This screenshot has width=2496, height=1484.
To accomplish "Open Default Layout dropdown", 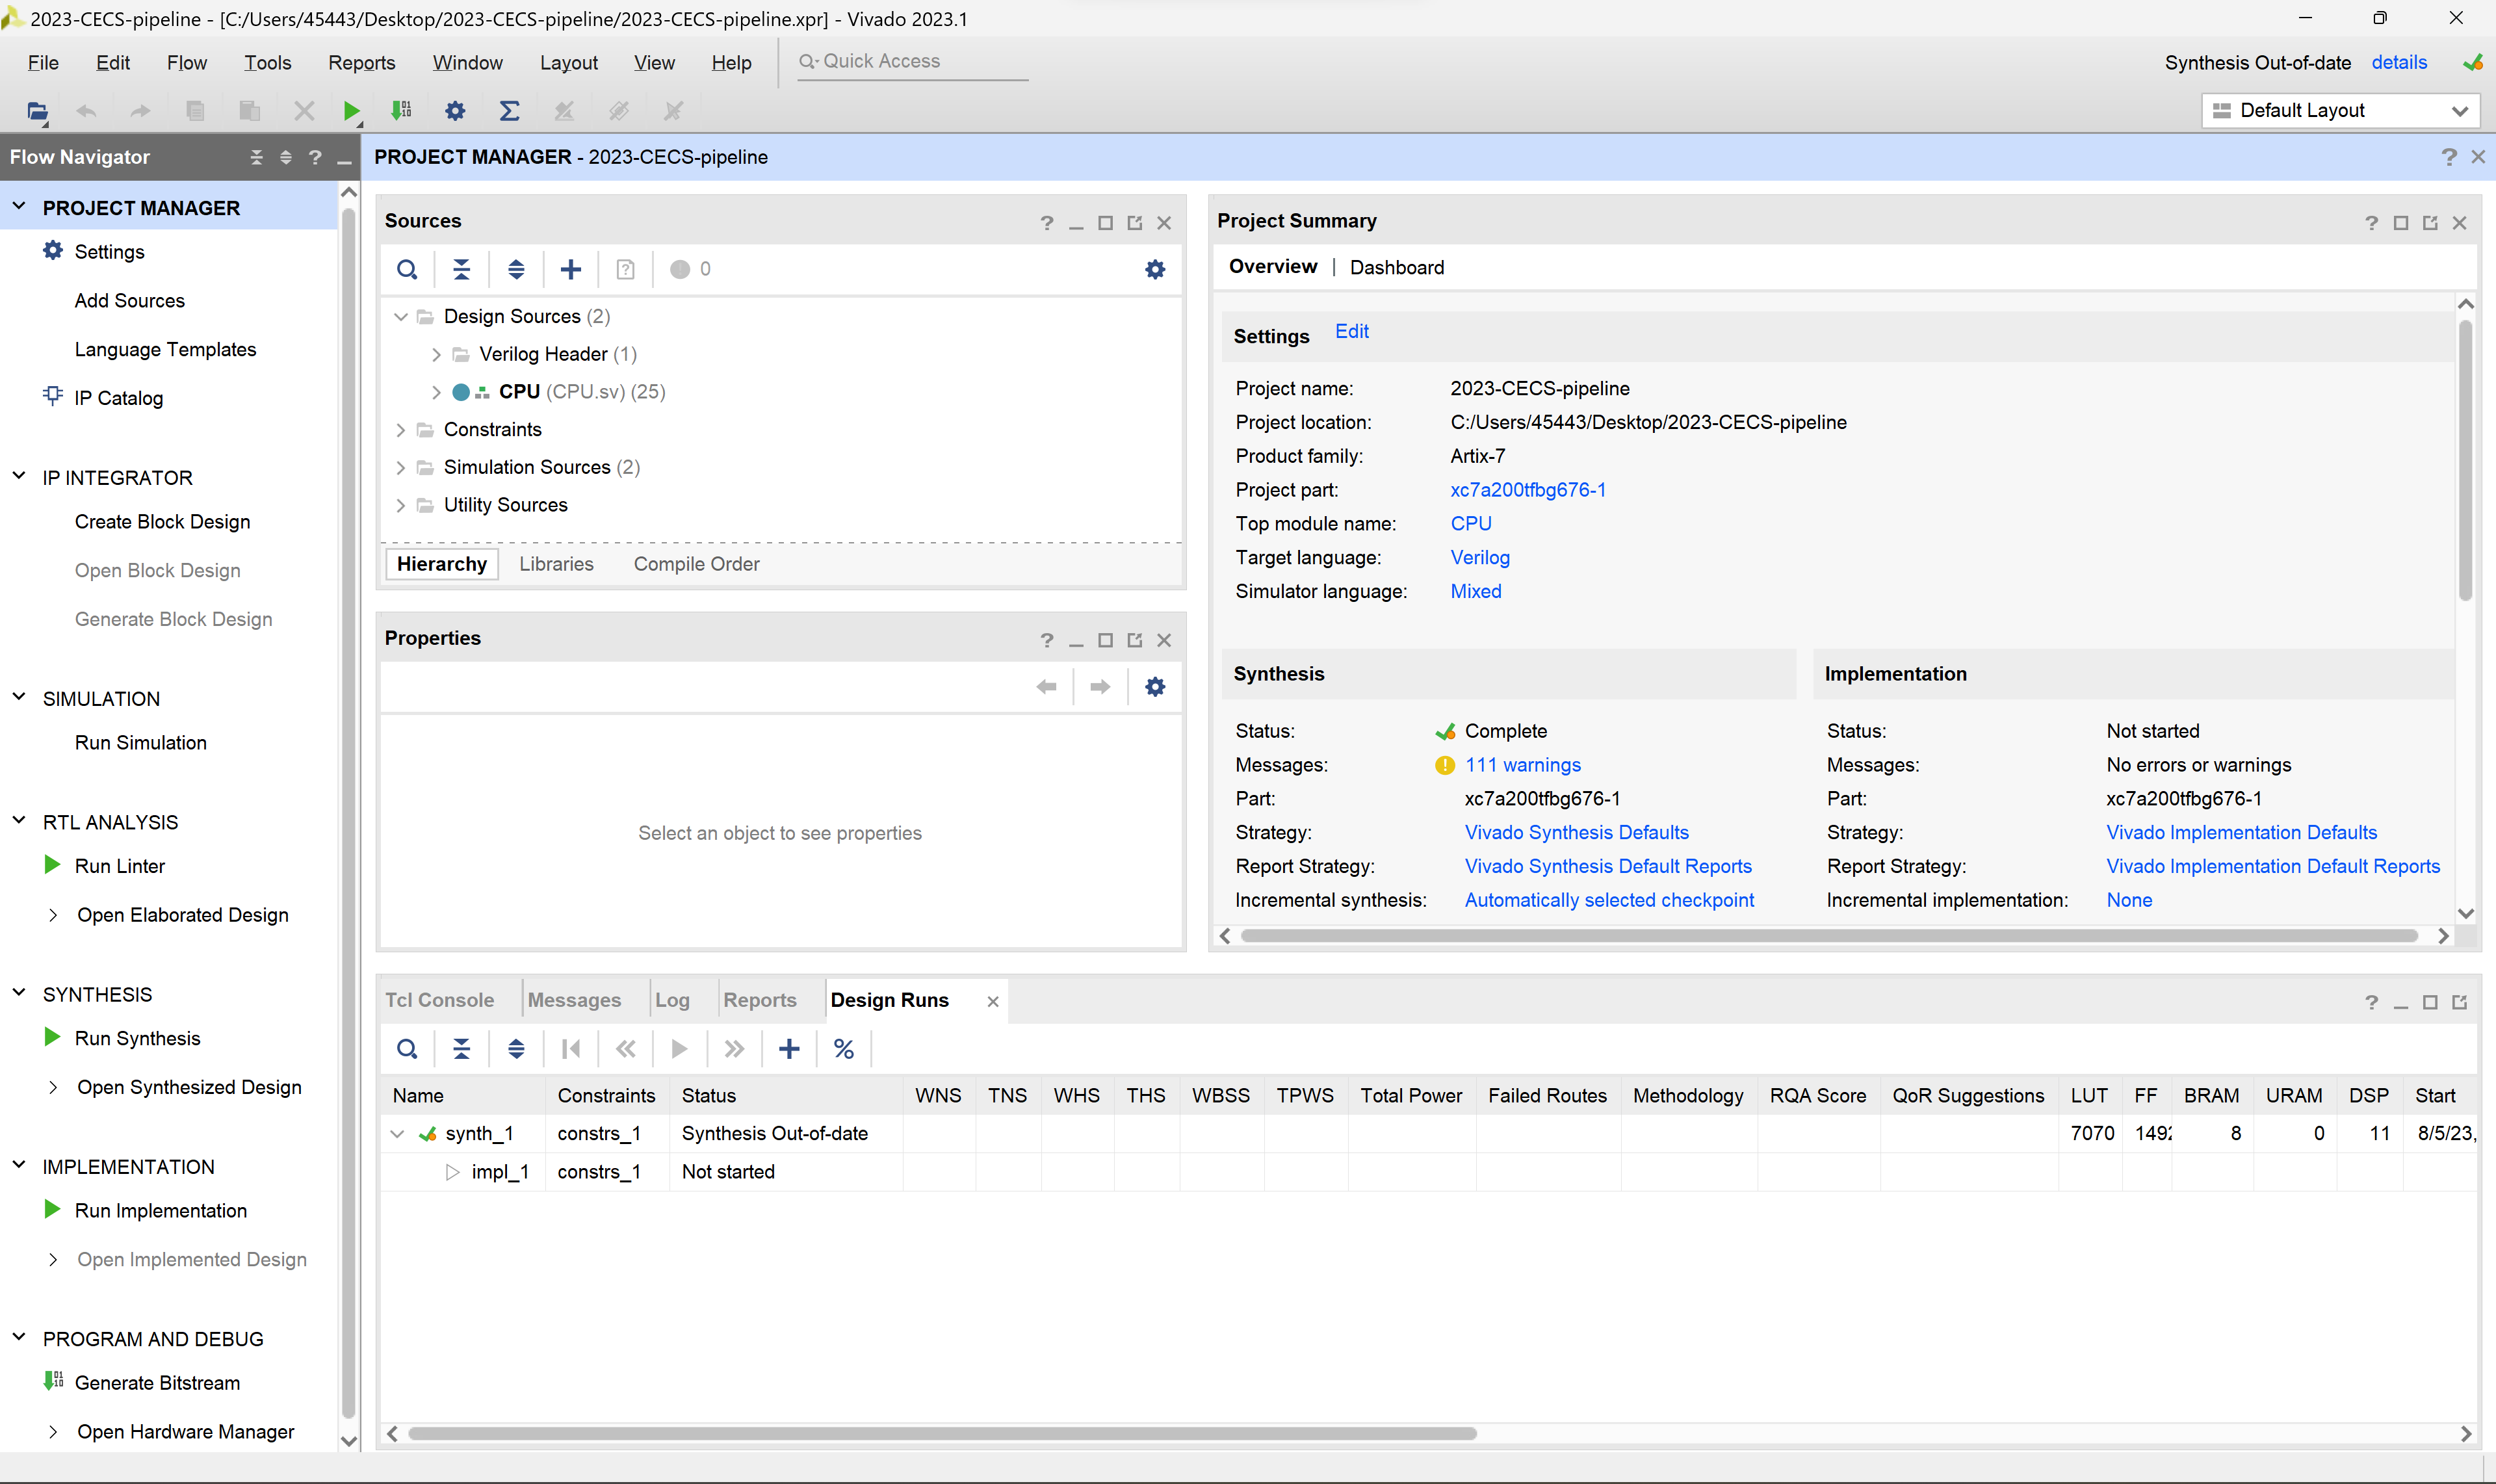I will [x=2340, y=110].
